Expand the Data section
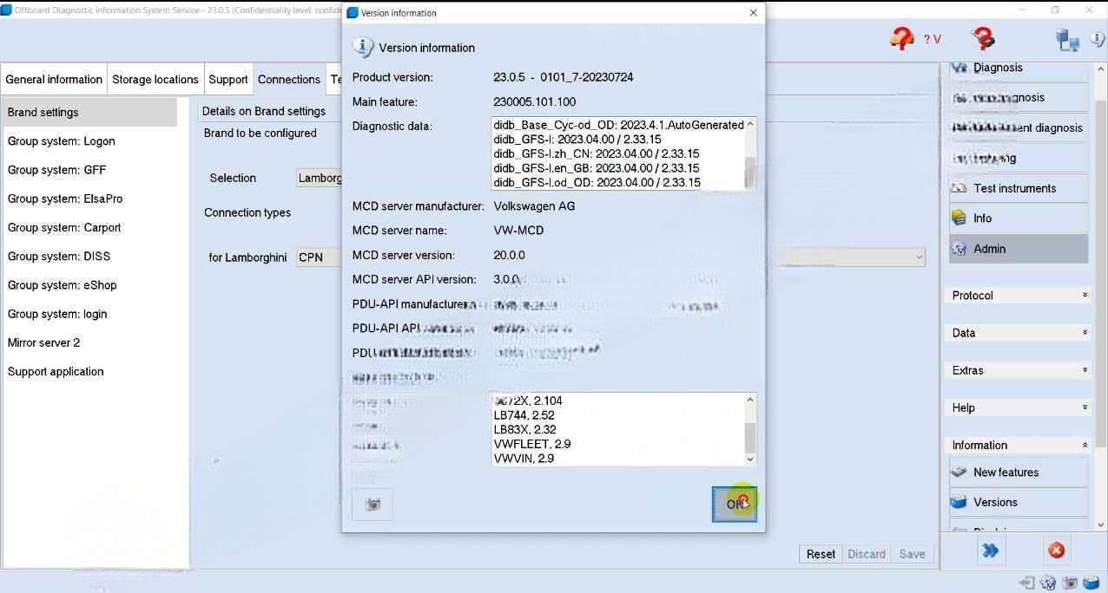Screen dimensions: 1108x593 [1018, 333]
